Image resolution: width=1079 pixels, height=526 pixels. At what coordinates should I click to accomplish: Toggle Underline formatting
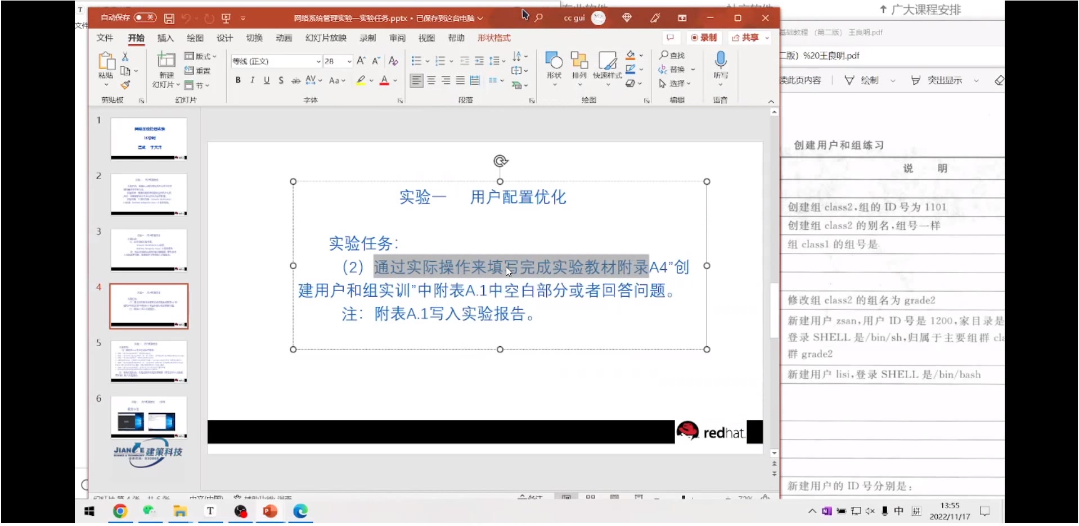point(267,80)
